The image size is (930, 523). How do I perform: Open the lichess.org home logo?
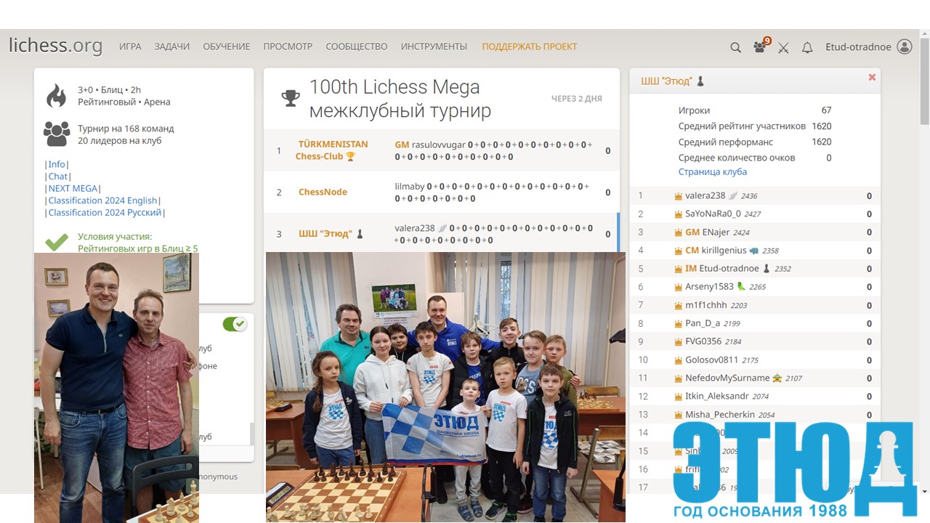point(55,45)
